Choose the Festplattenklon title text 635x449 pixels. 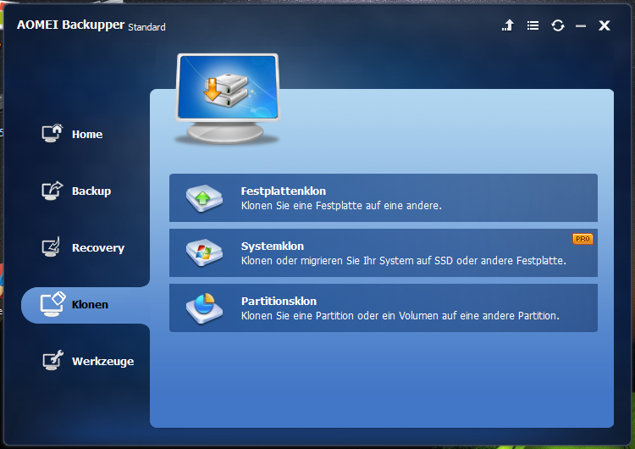[283, 191]
